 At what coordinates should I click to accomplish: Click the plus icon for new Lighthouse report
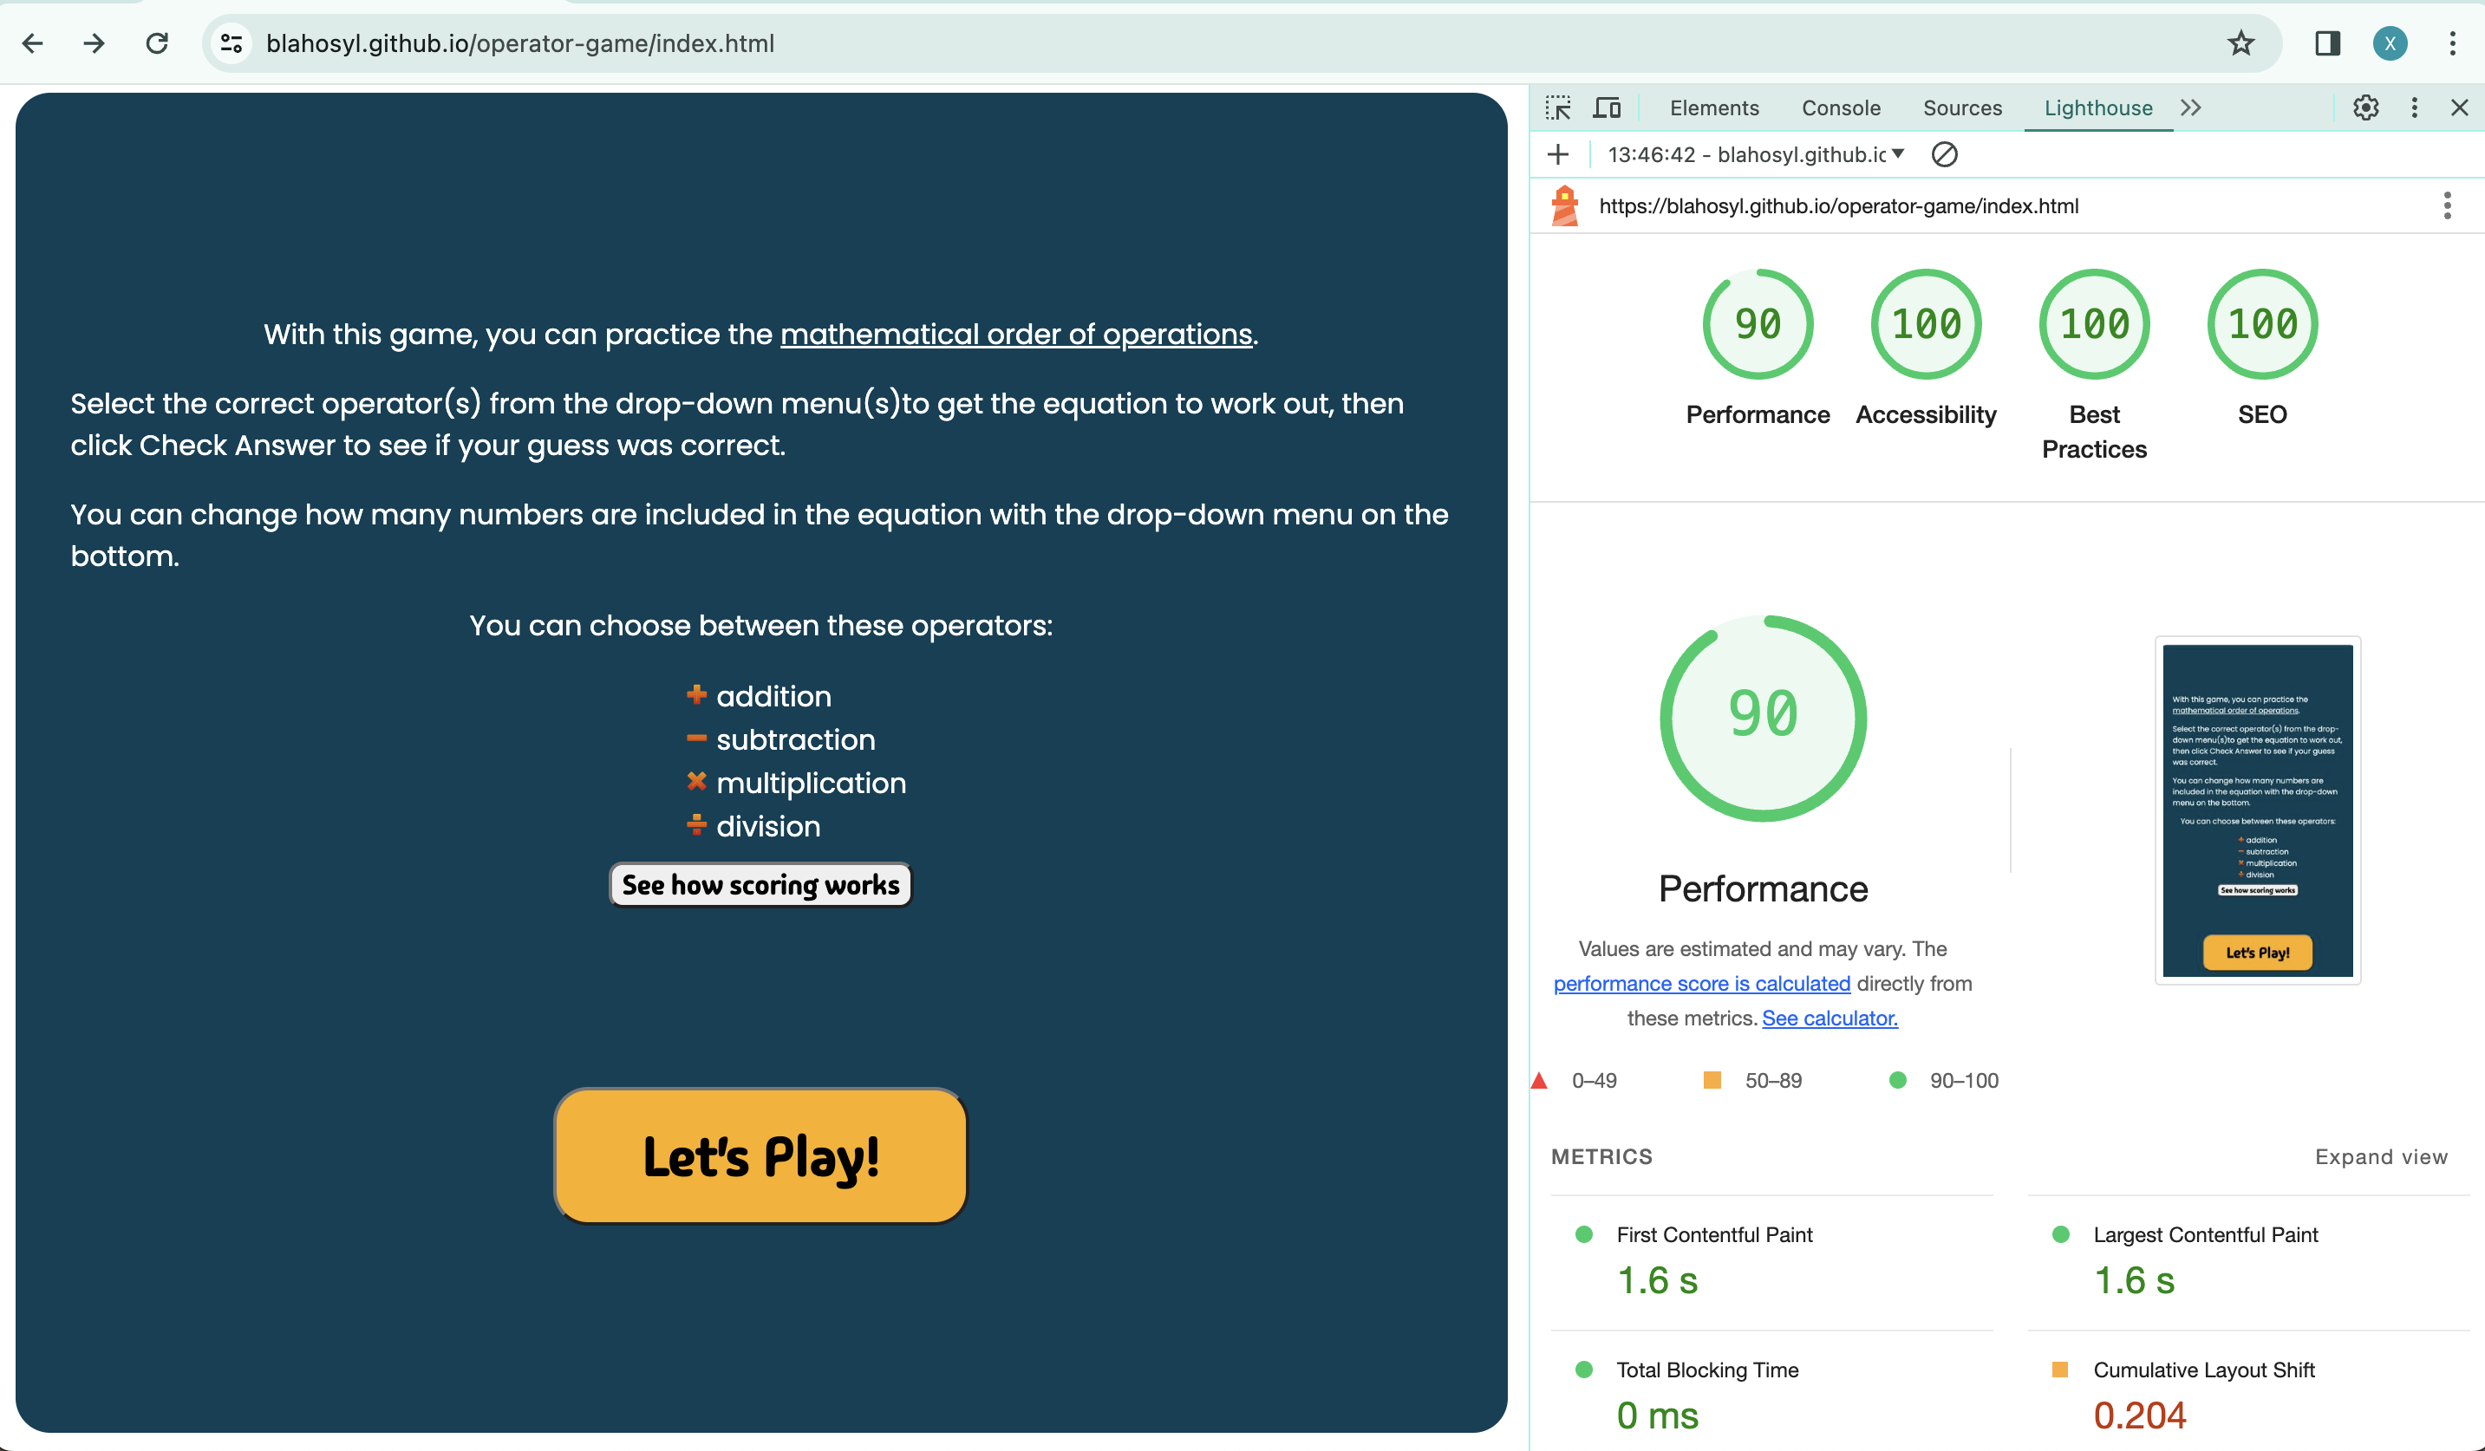1558,155
